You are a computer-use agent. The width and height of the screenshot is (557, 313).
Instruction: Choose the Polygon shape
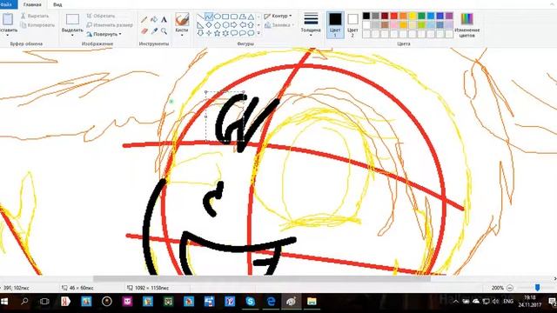pos(243,17)
